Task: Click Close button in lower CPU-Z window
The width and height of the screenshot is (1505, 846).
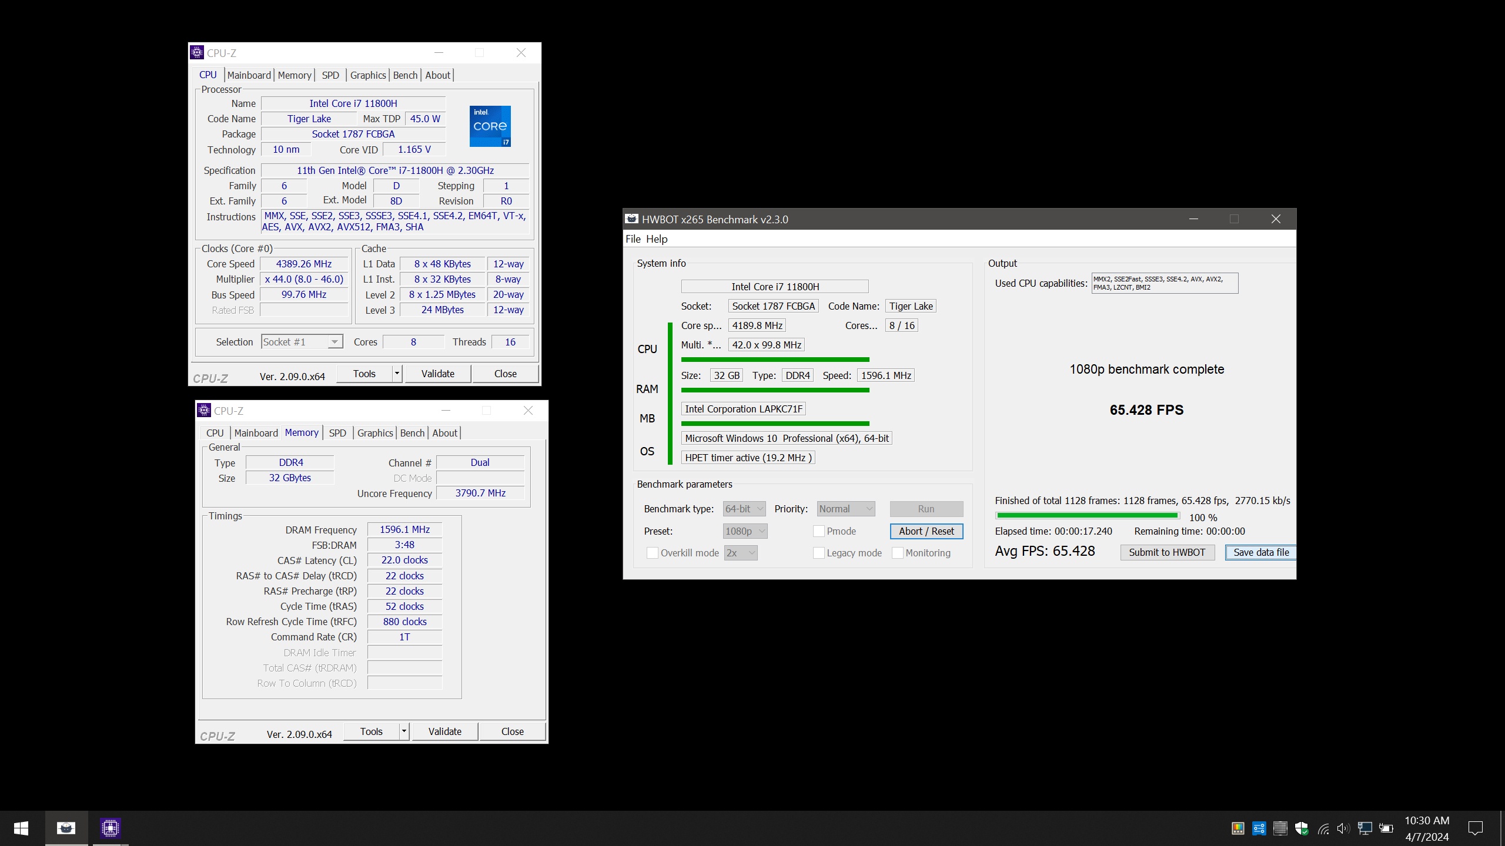Action: click(513, 731)
